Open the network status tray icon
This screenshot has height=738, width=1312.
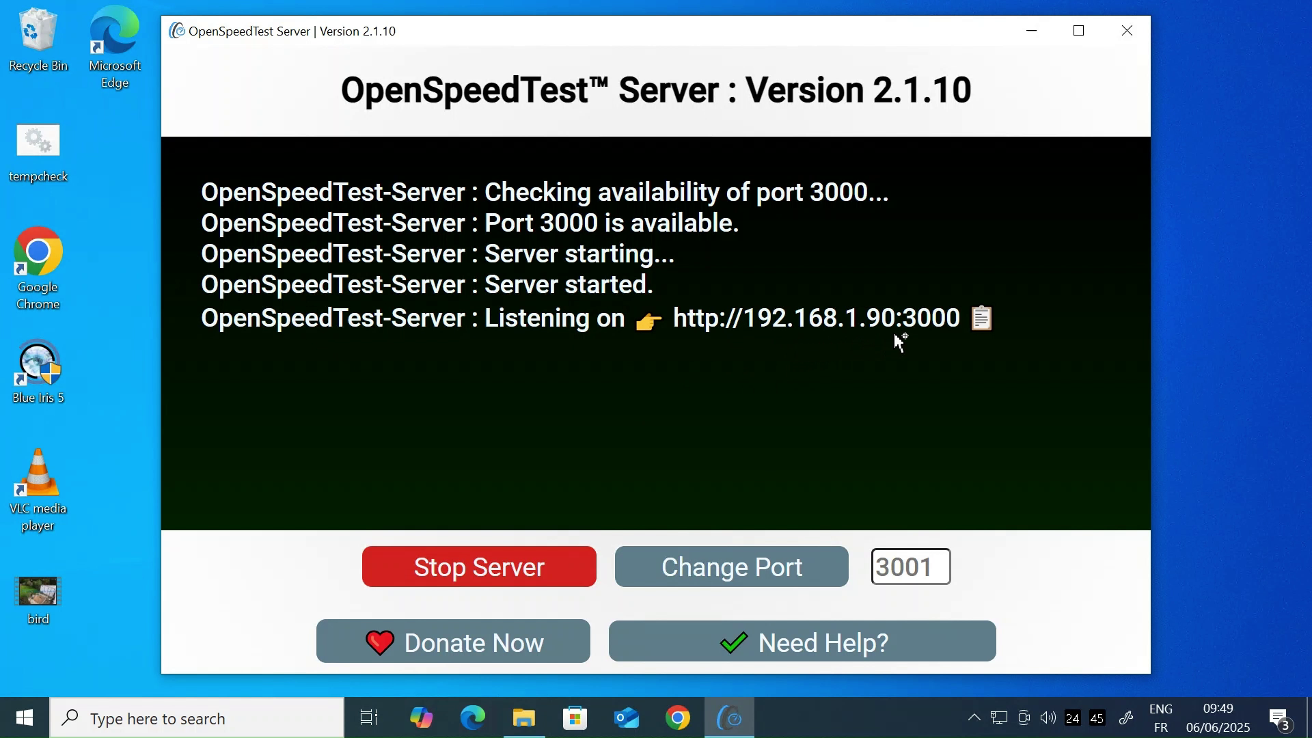pyautogui.click(x=999, y=717)
